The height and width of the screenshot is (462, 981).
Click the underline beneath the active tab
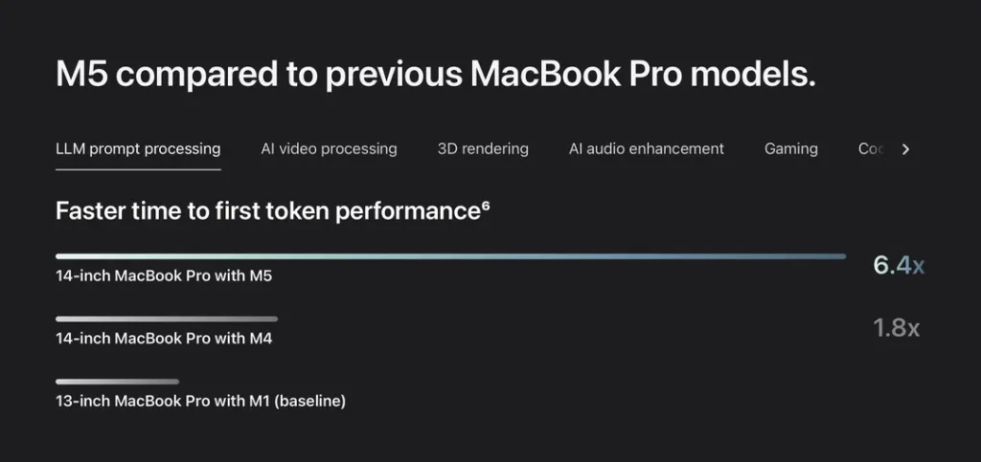click(138, 169)
